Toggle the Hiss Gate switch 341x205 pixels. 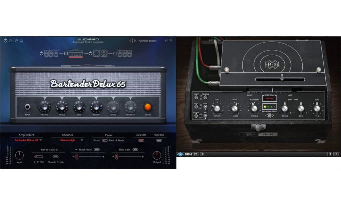pyautogui.click(x=135, y=150)
